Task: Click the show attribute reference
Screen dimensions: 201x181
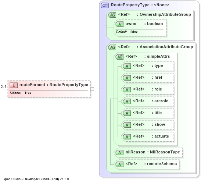Action: click(x=148, y=125)
